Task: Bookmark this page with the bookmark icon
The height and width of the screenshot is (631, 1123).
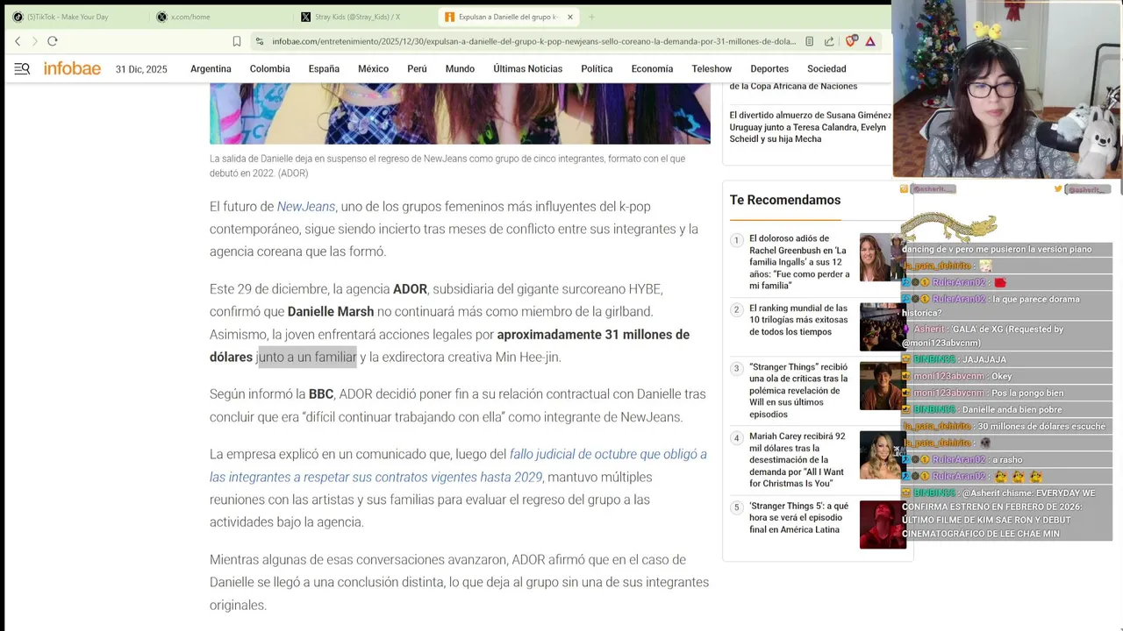Action: [x=237, y=41]
